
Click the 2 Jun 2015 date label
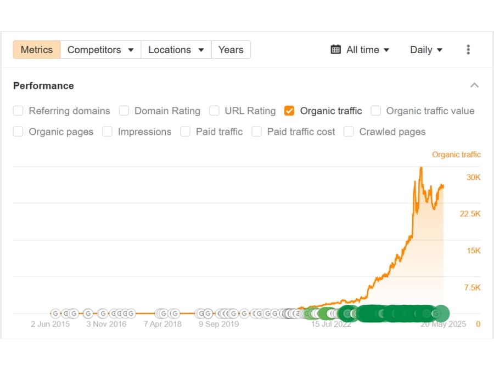(50, 324)
